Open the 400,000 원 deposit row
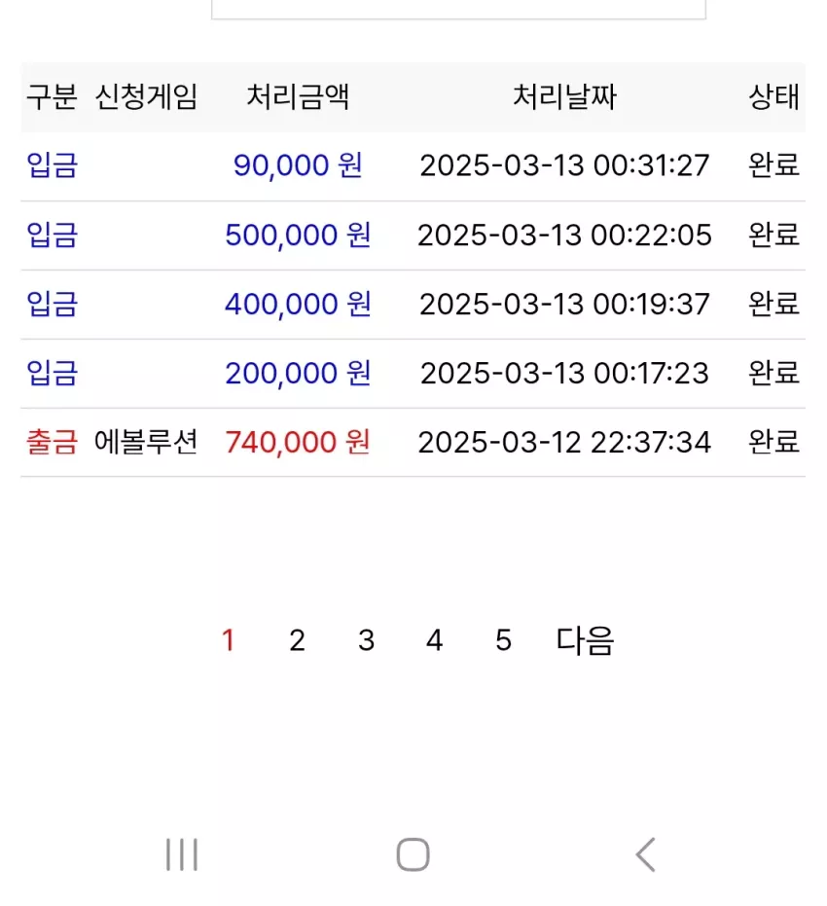Image resolution: width=827 pixels, height=906 pixels. click(413, 305)
